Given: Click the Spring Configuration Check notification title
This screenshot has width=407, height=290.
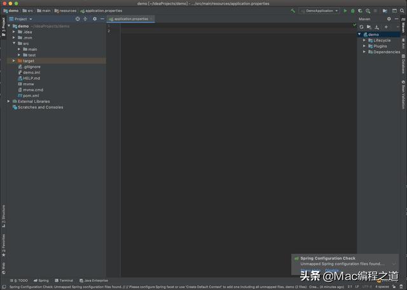Looking at the screenshot, I should [328, 258].
